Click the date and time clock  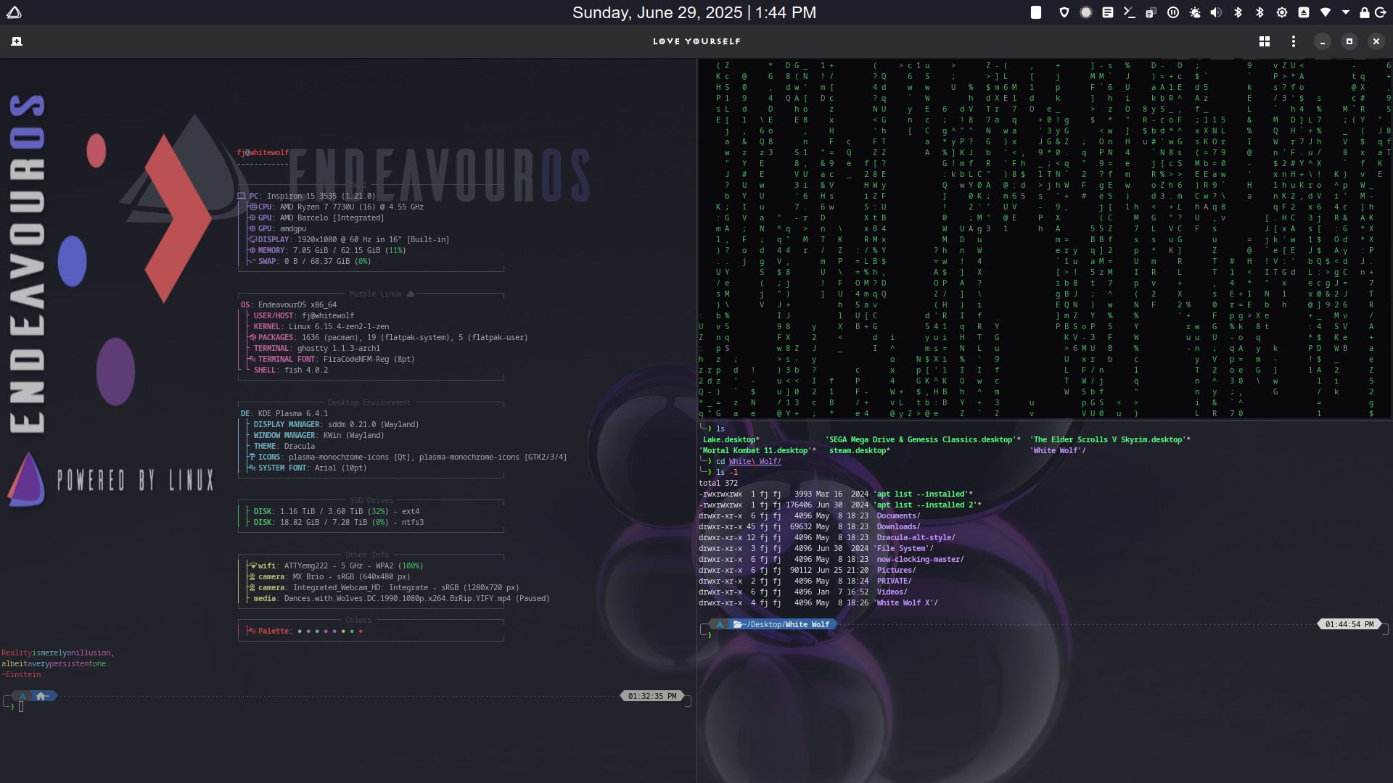point(694,12)
